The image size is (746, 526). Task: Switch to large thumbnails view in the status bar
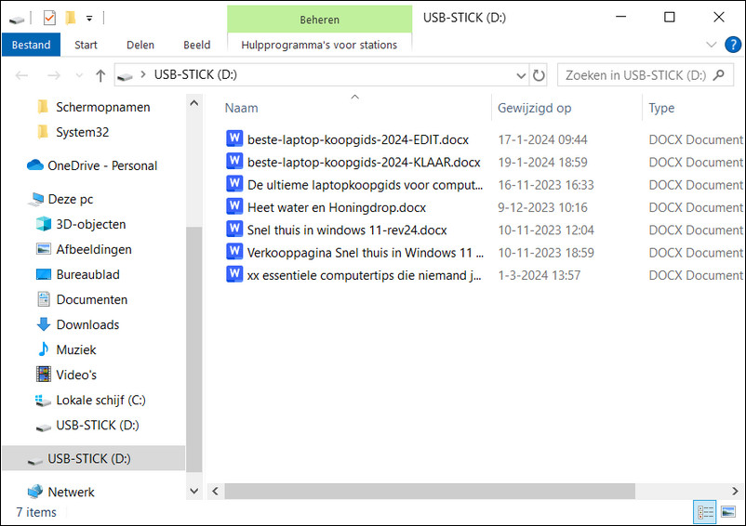click(728, 512)
